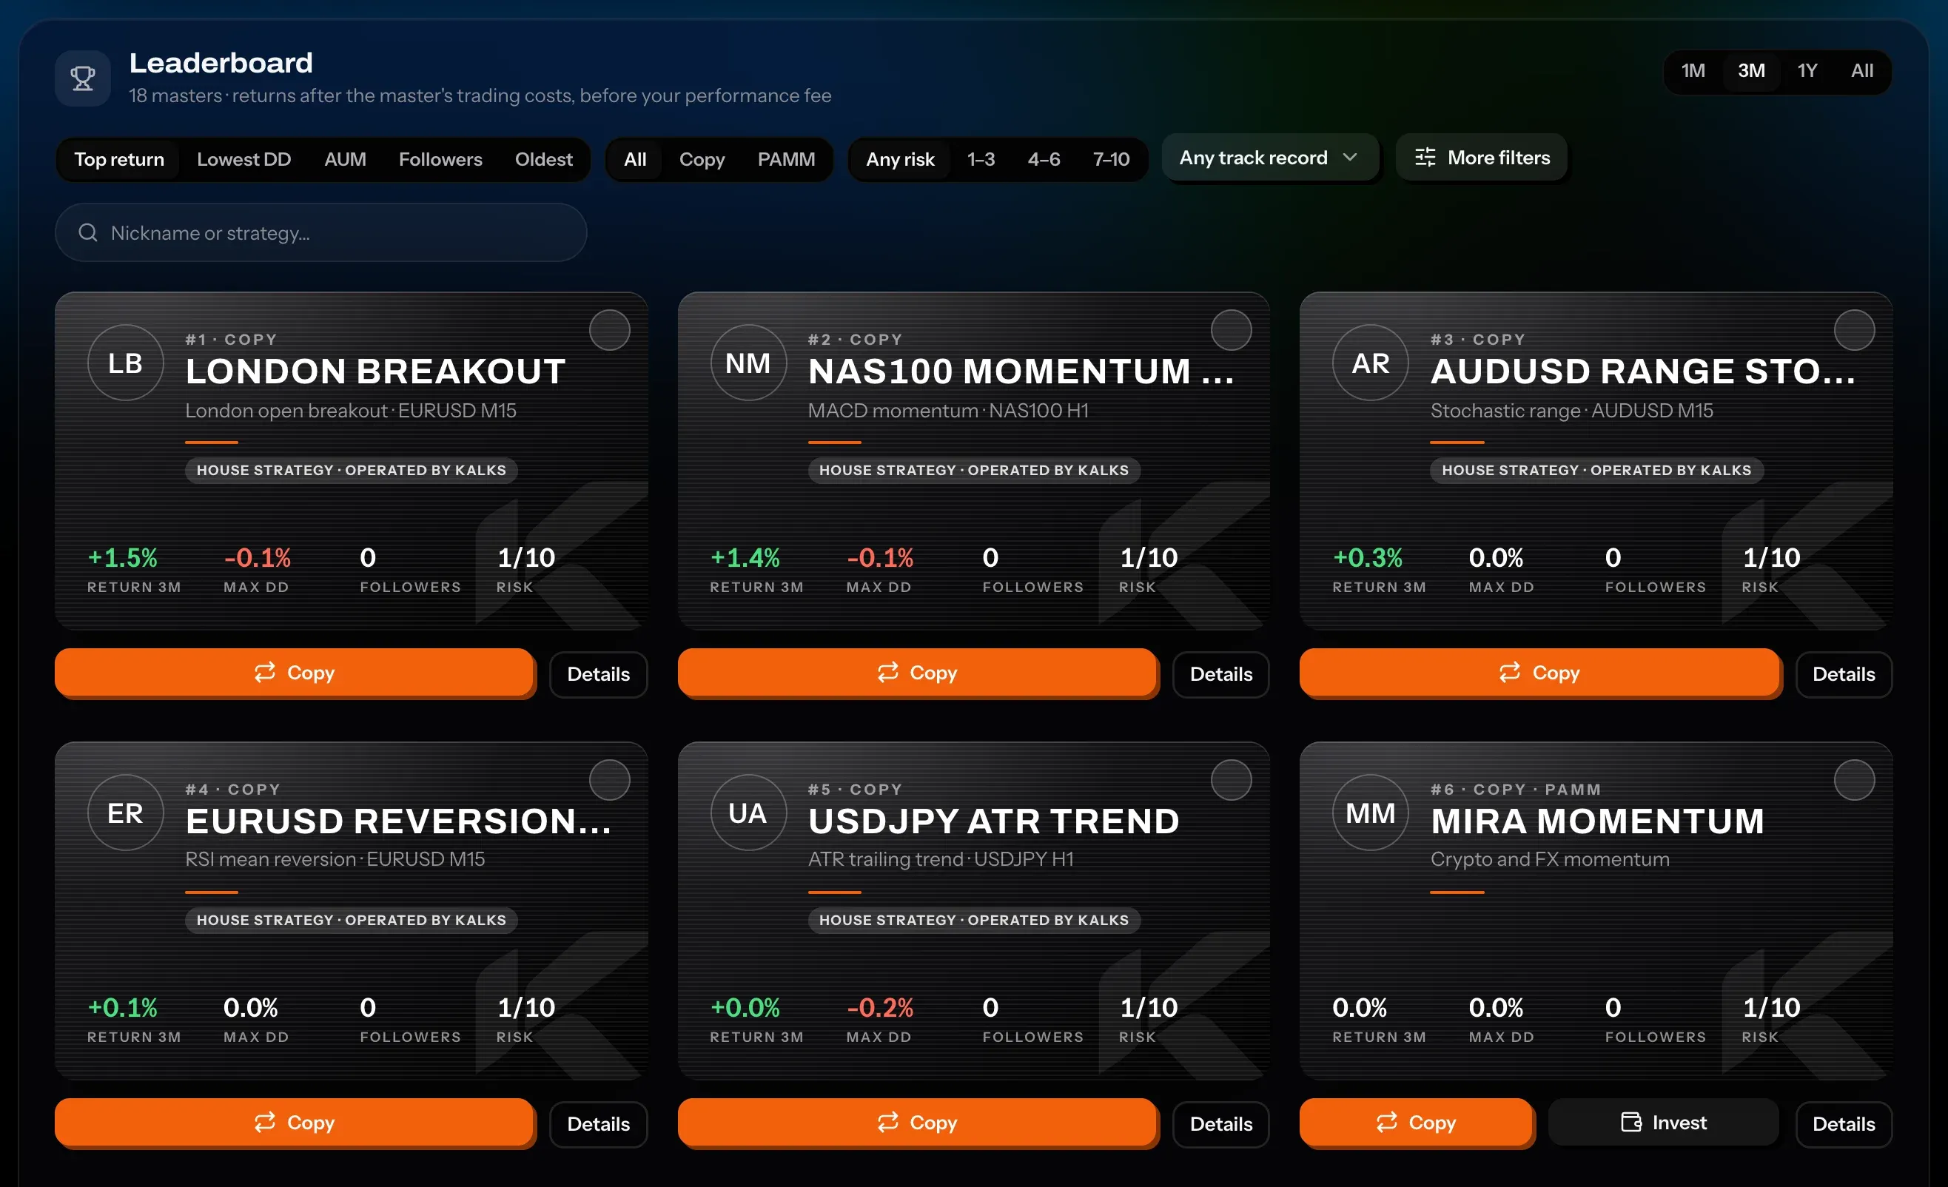Image resolution: width=1948 pixels, height=1187 pixels.
Task: Sort by Followers
Action: point(440,160)
